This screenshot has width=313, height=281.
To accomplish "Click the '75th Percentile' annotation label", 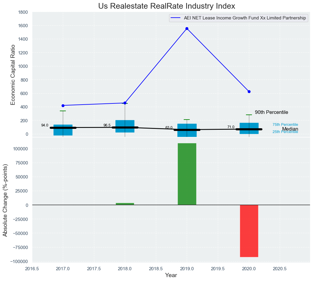I will pyautogui.click(x=285, y=125).
